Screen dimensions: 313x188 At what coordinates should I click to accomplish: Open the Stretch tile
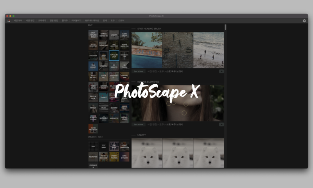[x=104, y=66]
